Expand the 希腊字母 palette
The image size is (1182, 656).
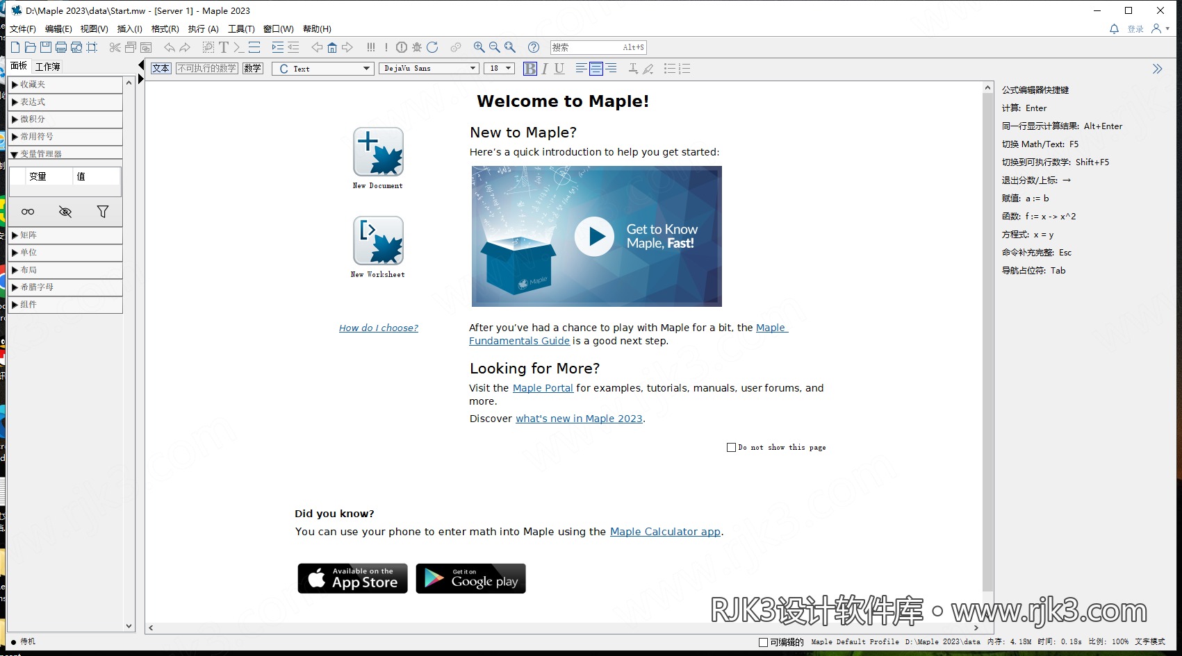[x=65, y=287]
